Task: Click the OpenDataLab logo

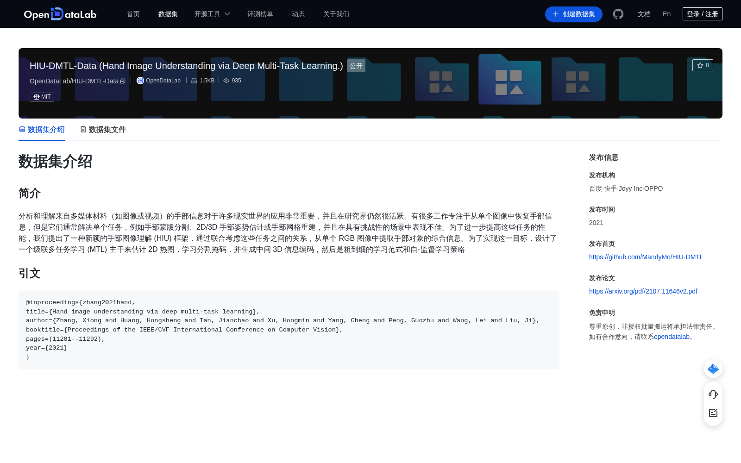Action: pyautogui.click(x=60, y=14)
